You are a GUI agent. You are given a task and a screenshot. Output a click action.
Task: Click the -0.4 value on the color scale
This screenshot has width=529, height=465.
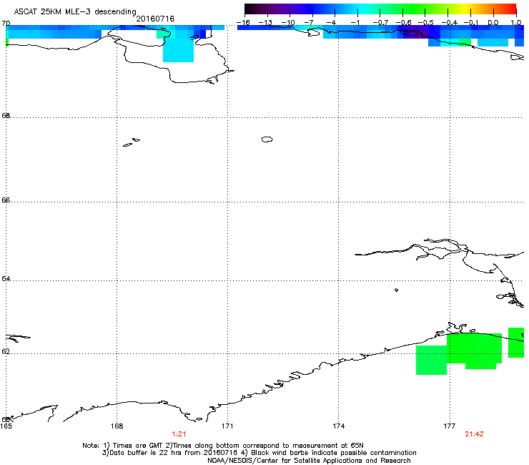tap(450, 23)
